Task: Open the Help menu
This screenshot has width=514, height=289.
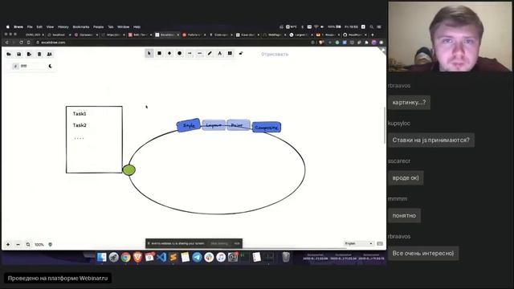Action: [x=137, y=26]
